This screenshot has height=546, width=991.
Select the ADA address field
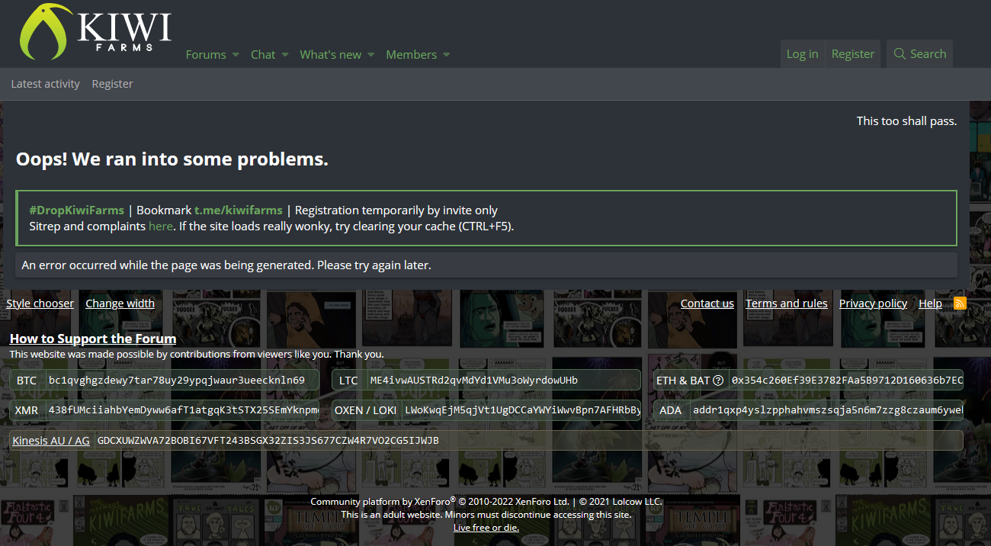pos(826,410)
